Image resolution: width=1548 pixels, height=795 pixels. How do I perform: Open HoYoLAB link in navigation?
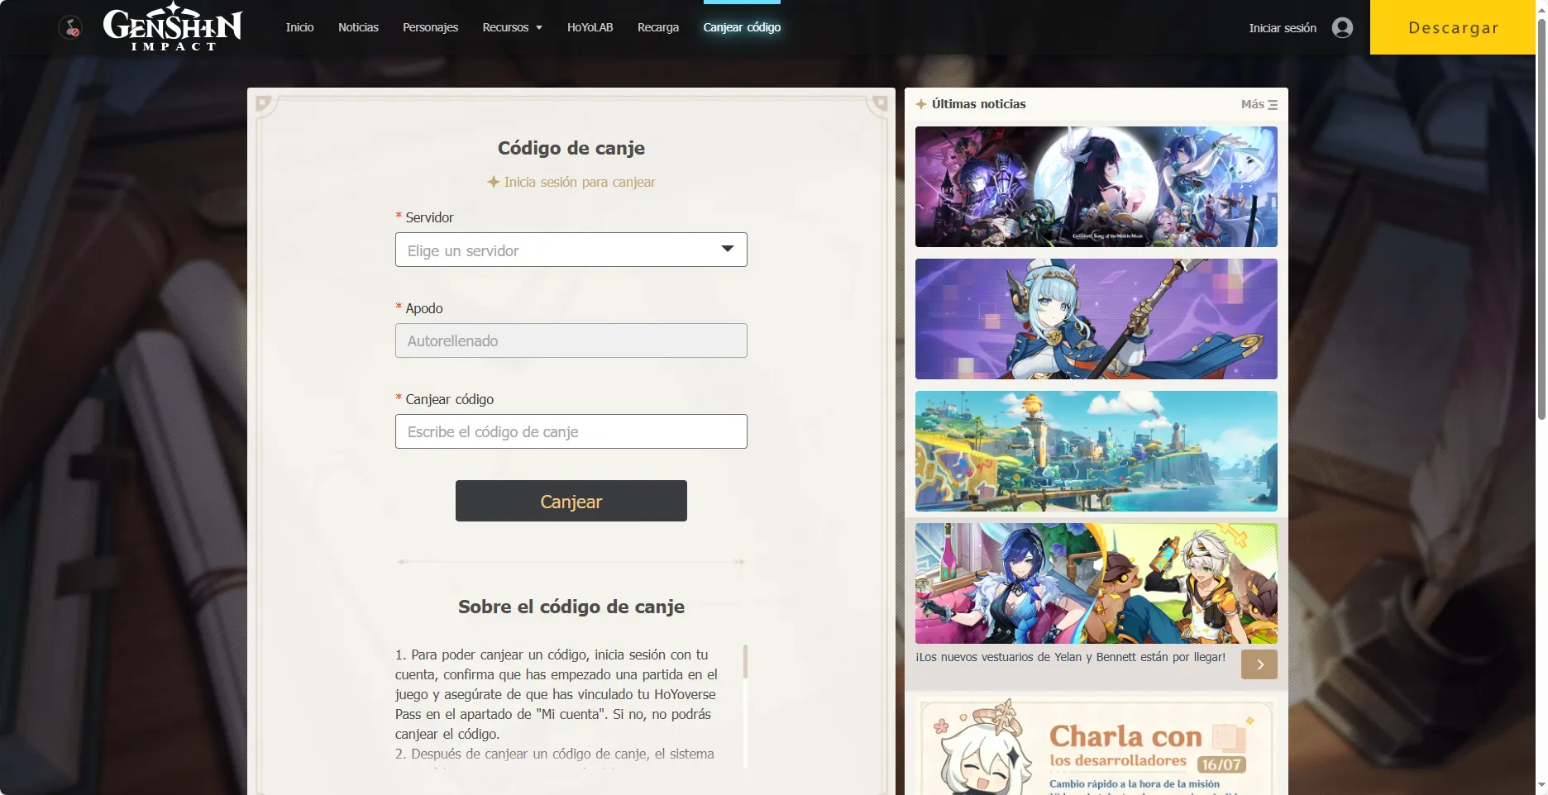590,27
